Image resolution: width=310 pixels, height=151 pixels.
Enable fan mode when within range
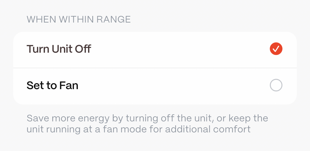click(276, 85)
